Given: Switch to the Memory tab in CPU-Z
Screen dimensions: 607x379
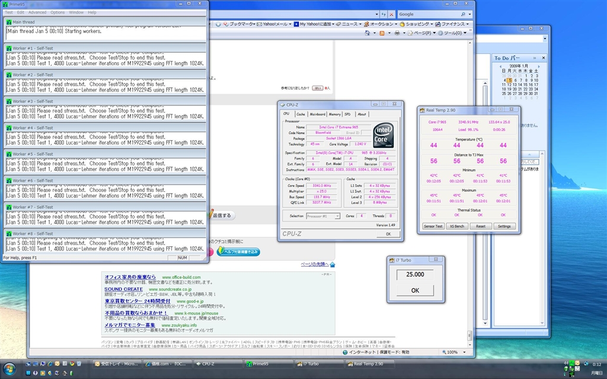Looking at the screenshot, I should tap(334, 114).
